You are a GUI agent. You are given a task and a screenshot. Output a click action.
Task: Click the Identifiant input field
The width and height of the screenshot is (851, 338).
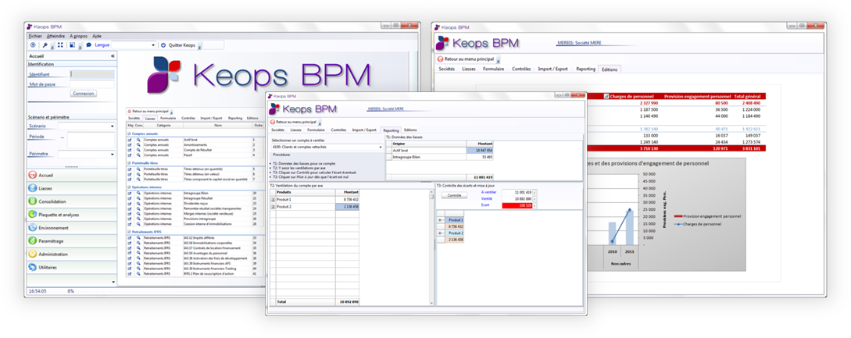(x=92, y=74)
